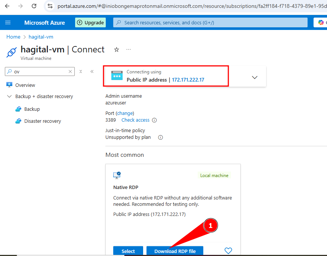Viewport: 327px width, 256px height.
Task: Reload the page with the refresh icon
Action: (34, 6)
